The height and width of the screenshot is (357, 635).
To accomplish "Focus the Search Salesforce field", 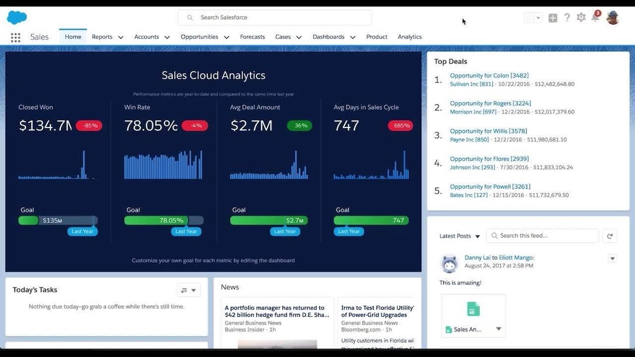I will click(x=274, y=17).
